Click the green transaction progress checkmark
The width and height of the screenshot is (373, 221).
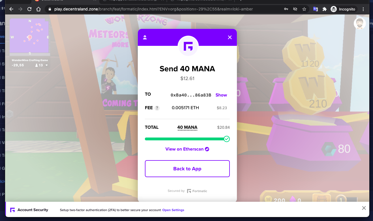pos(226,139)
